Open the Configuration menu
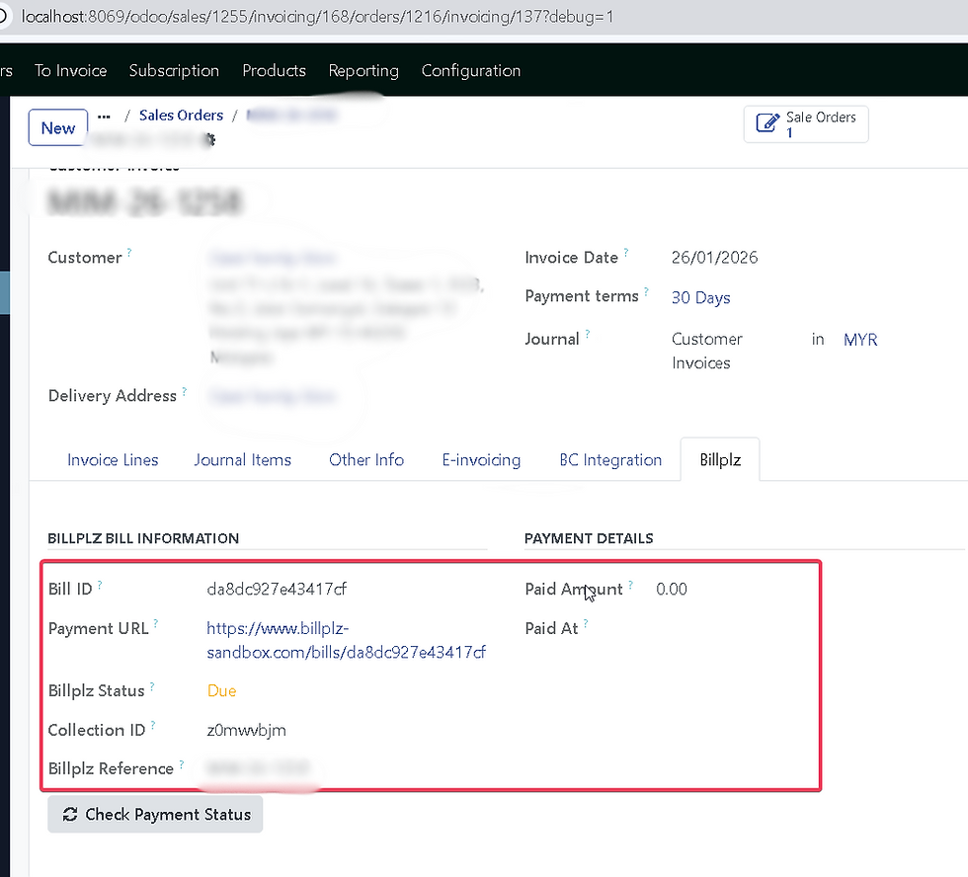 (x=471, y=70)
